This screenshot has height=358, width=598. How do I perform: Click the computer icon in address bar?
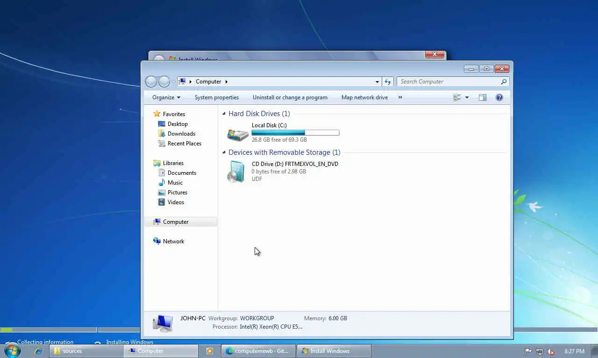click(x=183, y=81)
